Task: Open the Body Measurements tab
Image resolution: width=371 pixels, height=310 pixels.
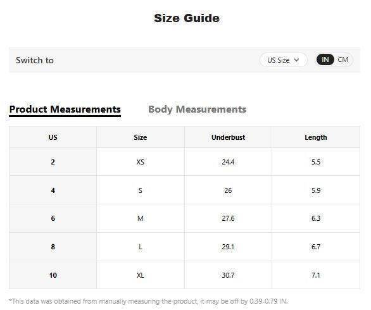Action: coord(197,109)
